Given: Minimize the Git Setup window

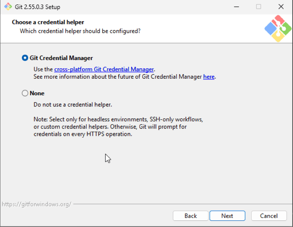Looking at the screenshot, I should click(236, 7).
